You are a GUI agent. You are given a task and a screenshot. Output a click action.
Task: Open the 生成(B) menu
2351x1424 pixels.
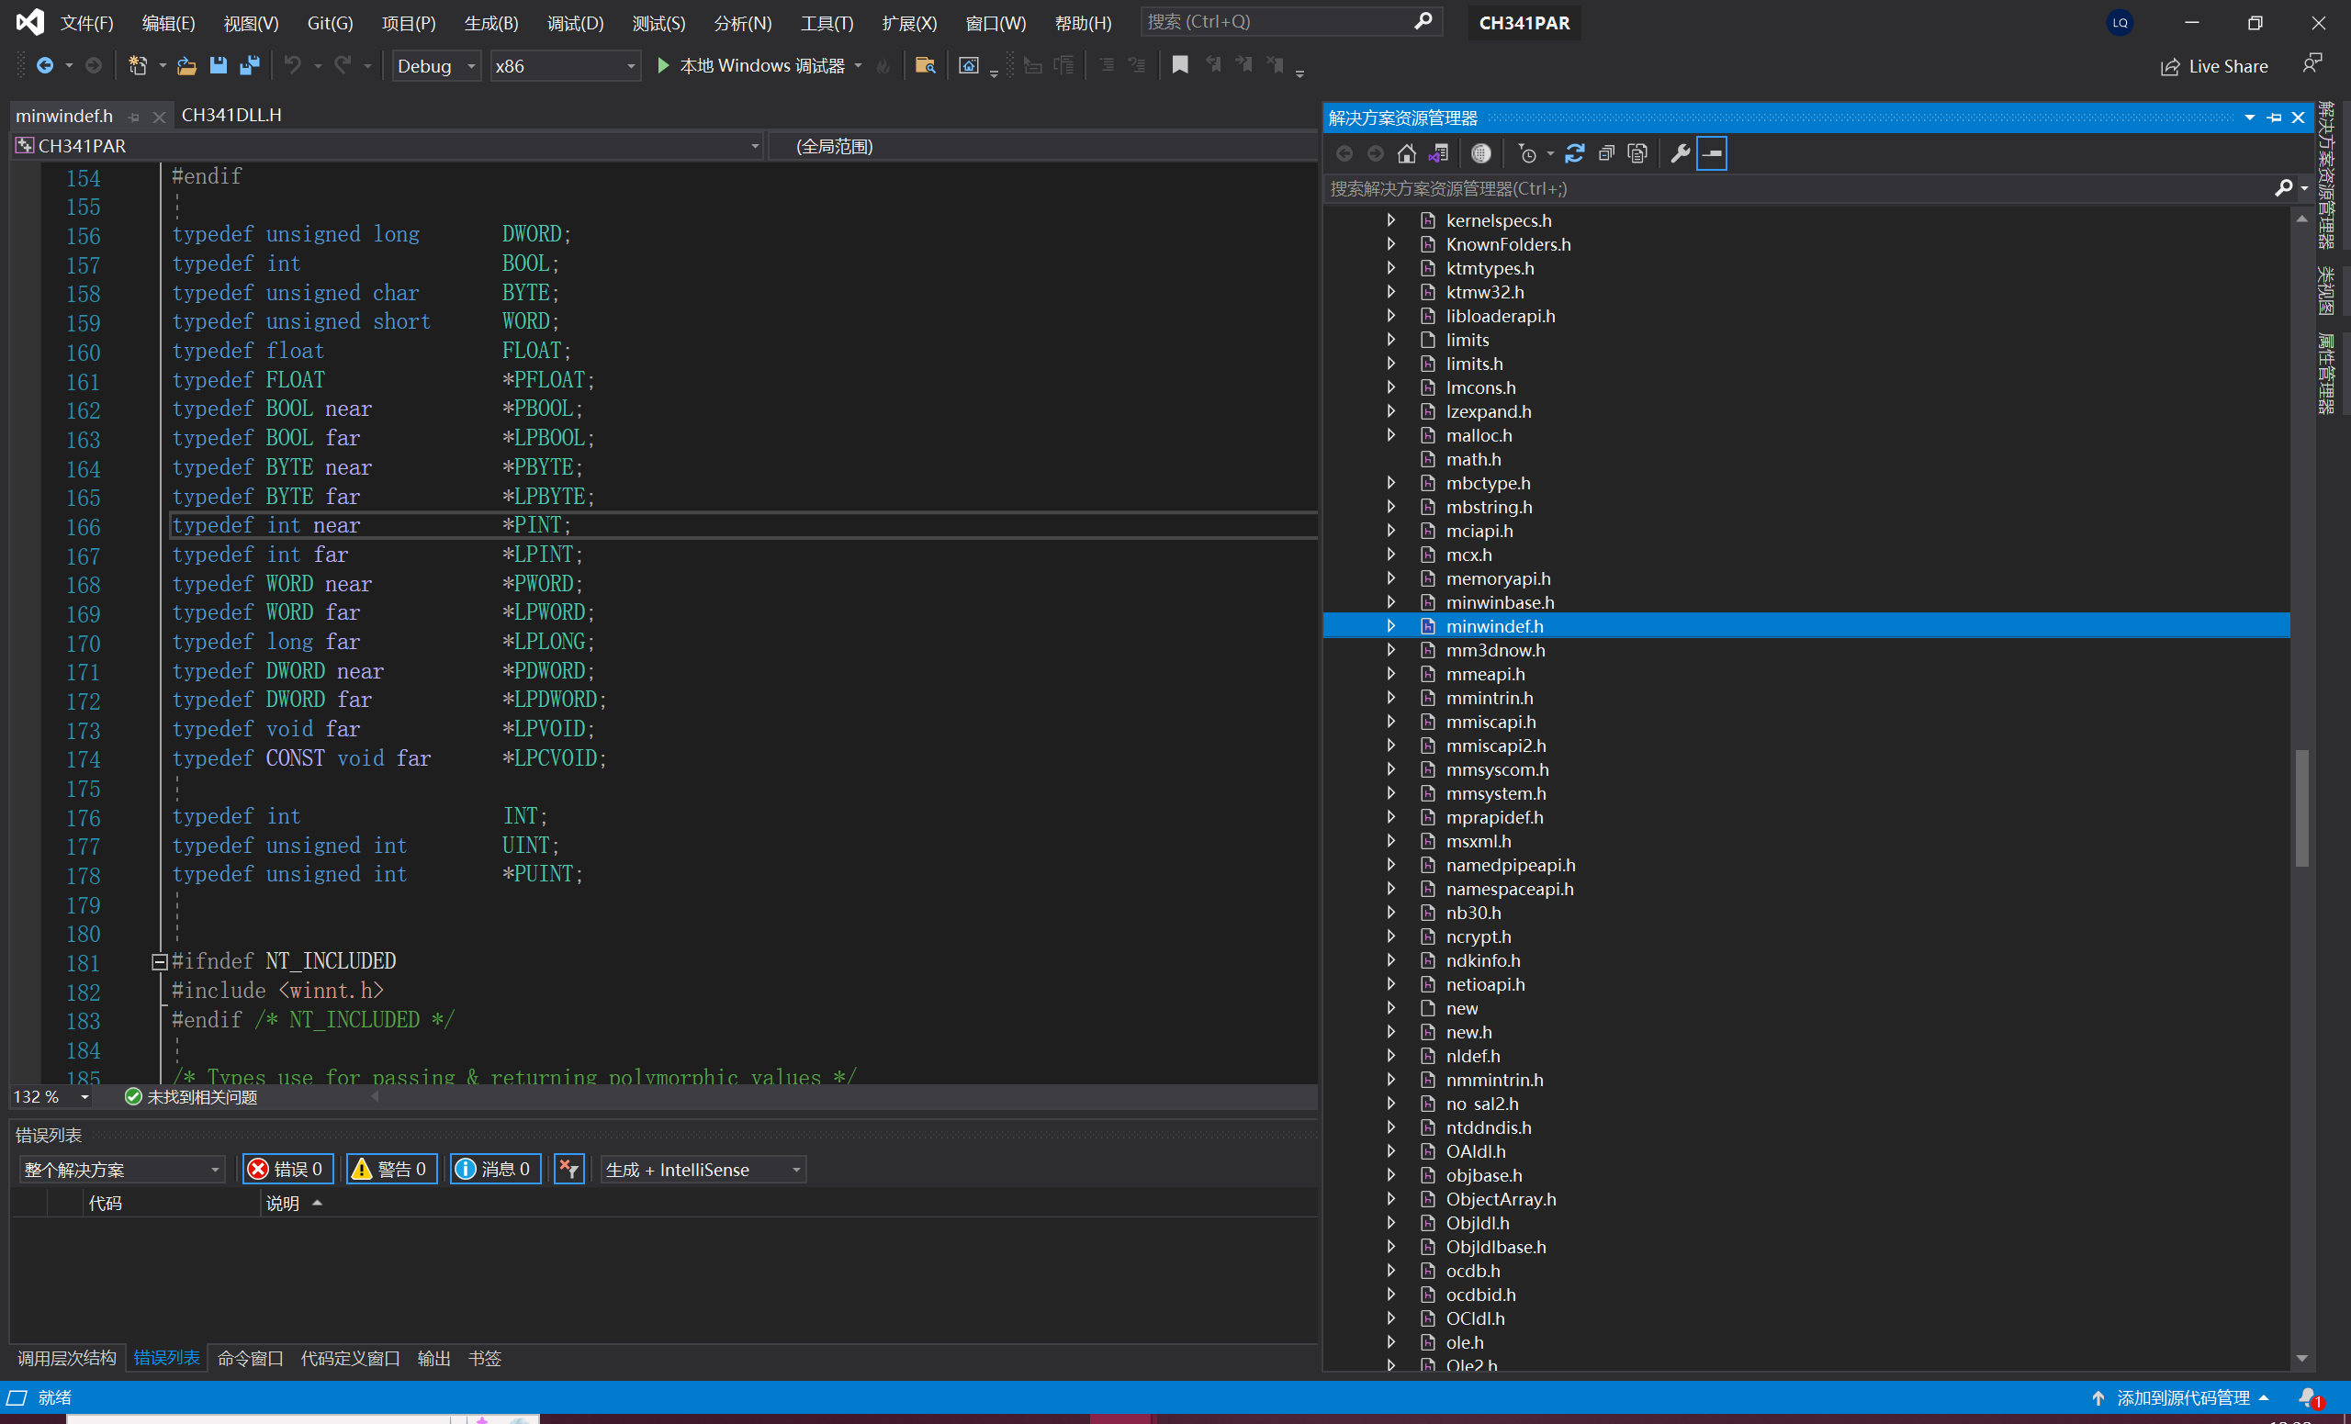[491, 23]
